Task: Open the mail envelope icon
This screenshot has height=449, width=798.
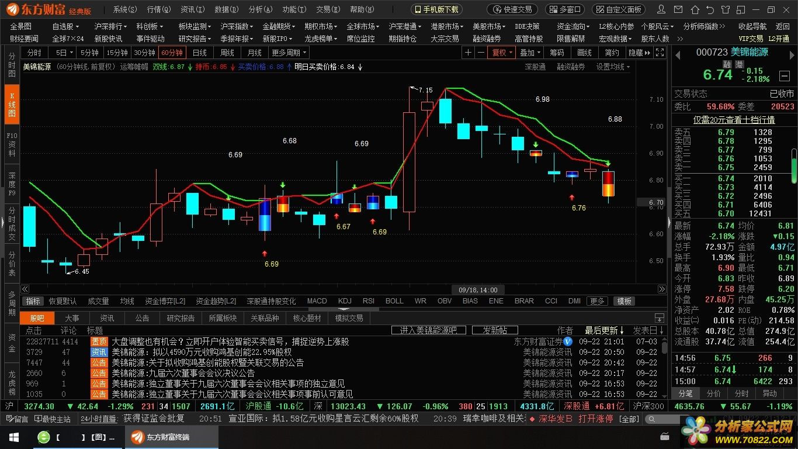Action: click(678, 9)
